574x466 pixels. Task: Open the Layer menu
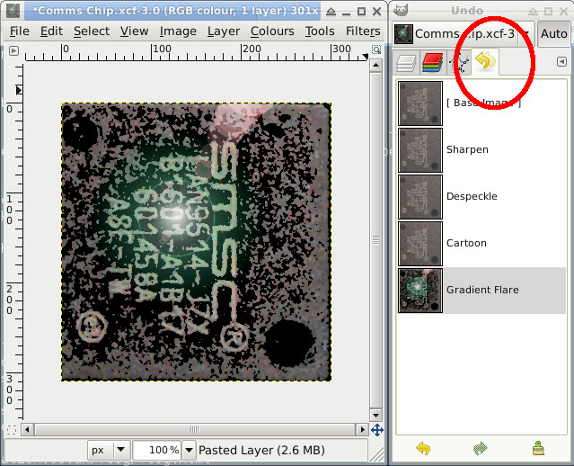coord(224,31)
